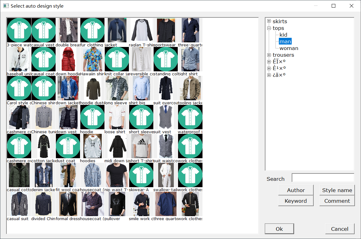This screenshot has height=239, width=361.
Task: Expand the ÉÏ×° tree node
Action: [x=269, y=62]
